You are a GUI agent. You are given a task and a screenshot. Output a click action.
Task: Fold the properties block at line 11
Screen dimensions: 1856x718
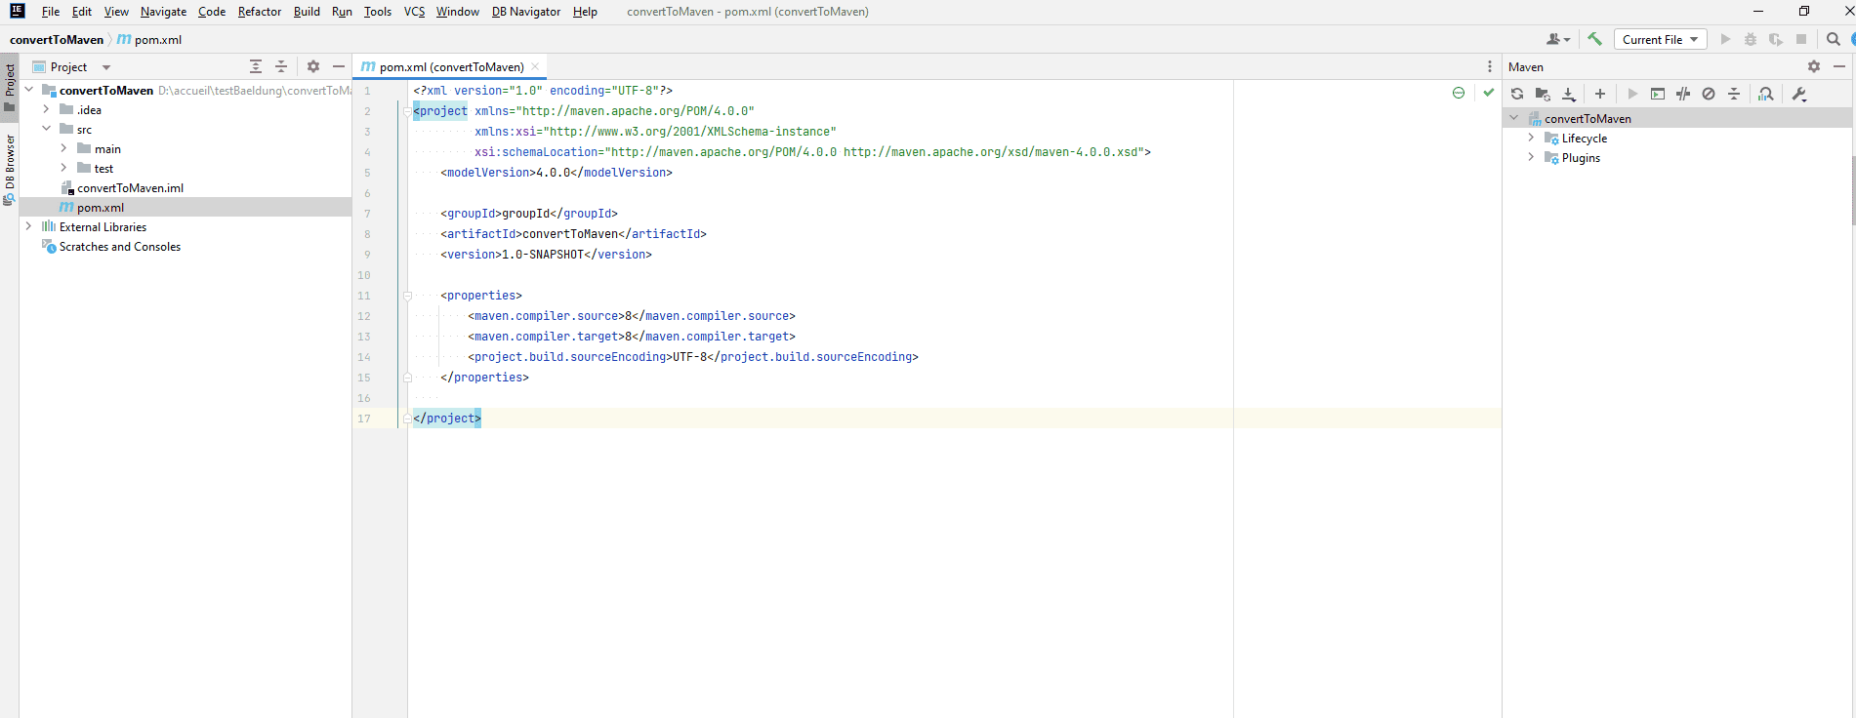coord(407,296)
